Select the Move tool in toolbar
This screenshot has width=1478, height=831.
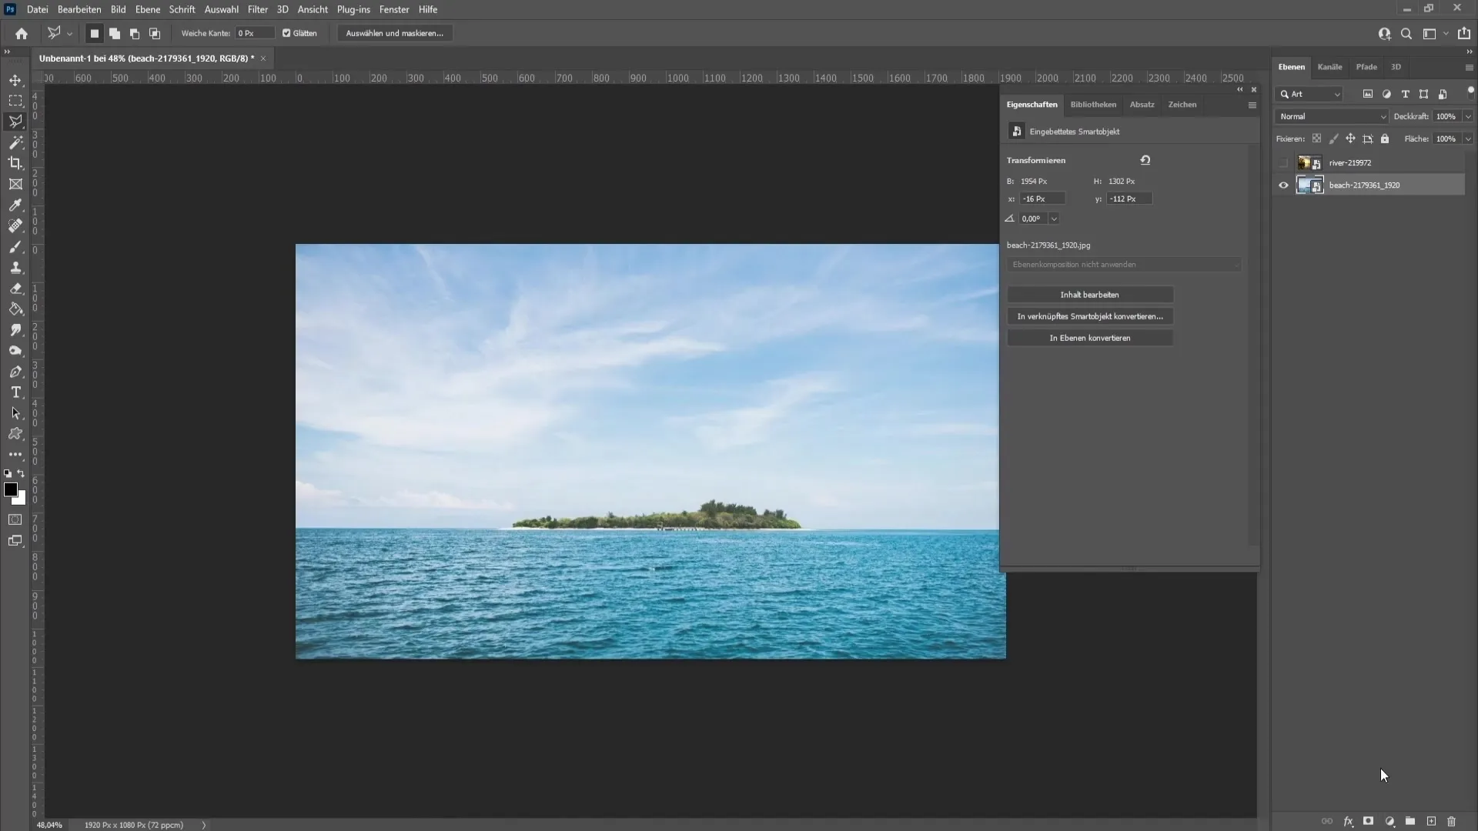(x=15, y=79)
